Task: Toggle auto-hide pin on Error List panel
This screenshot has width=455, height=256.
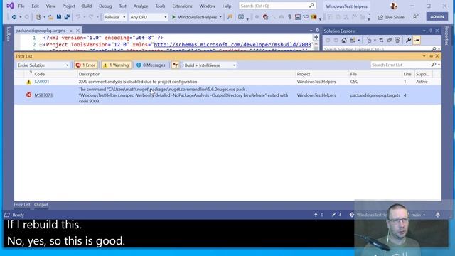Action: point(431,56)
